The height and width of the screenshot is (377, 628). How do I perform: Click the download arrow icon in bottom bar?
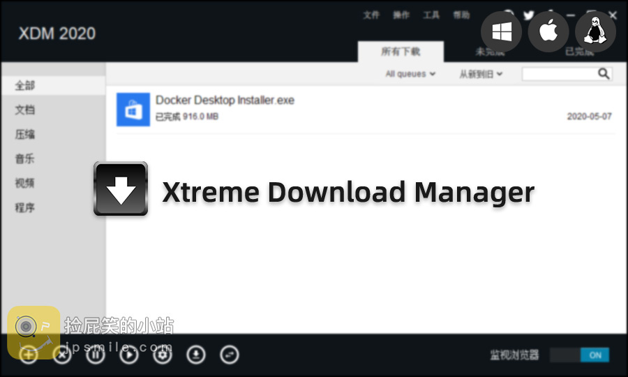[x=196, y=355]
